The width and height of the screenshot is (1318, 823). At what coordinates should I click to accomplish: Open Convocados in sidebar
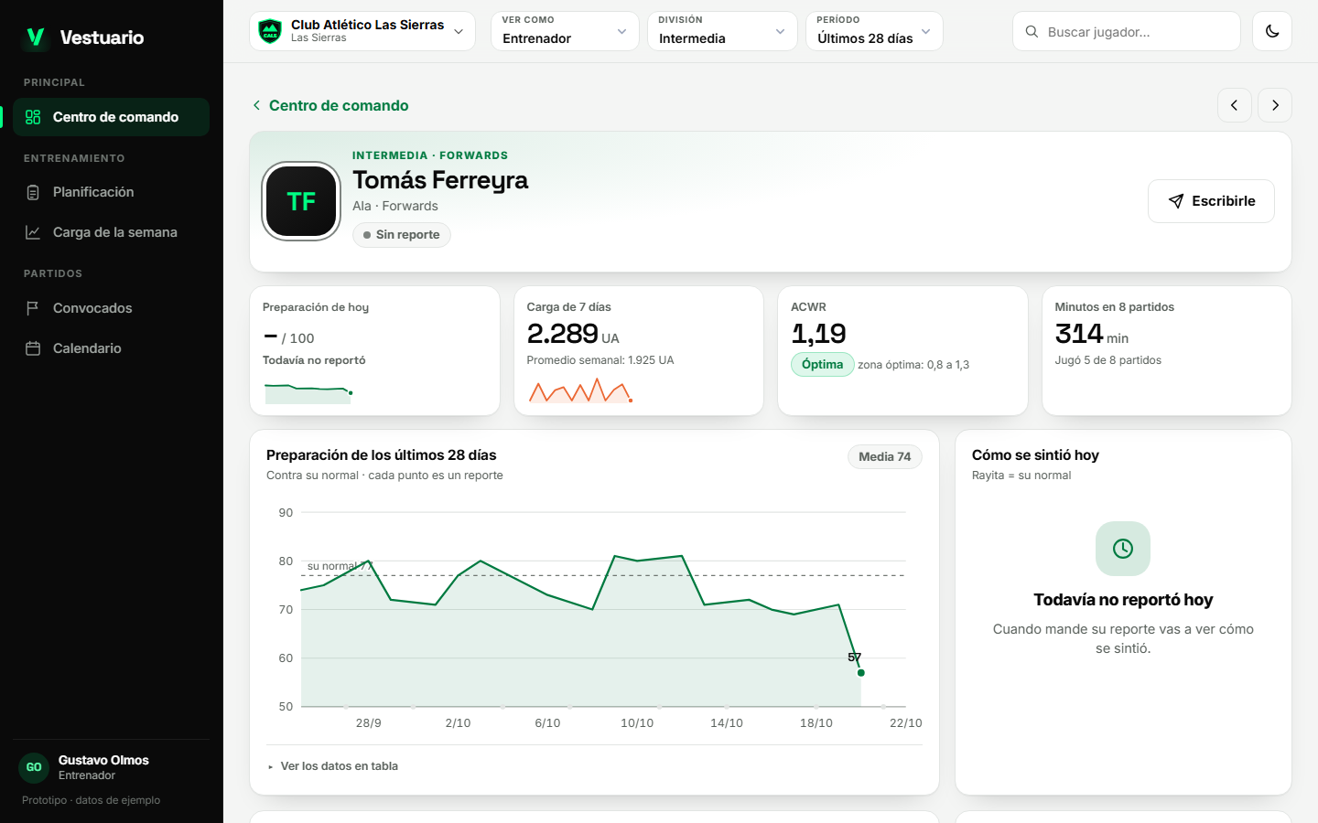111,308
